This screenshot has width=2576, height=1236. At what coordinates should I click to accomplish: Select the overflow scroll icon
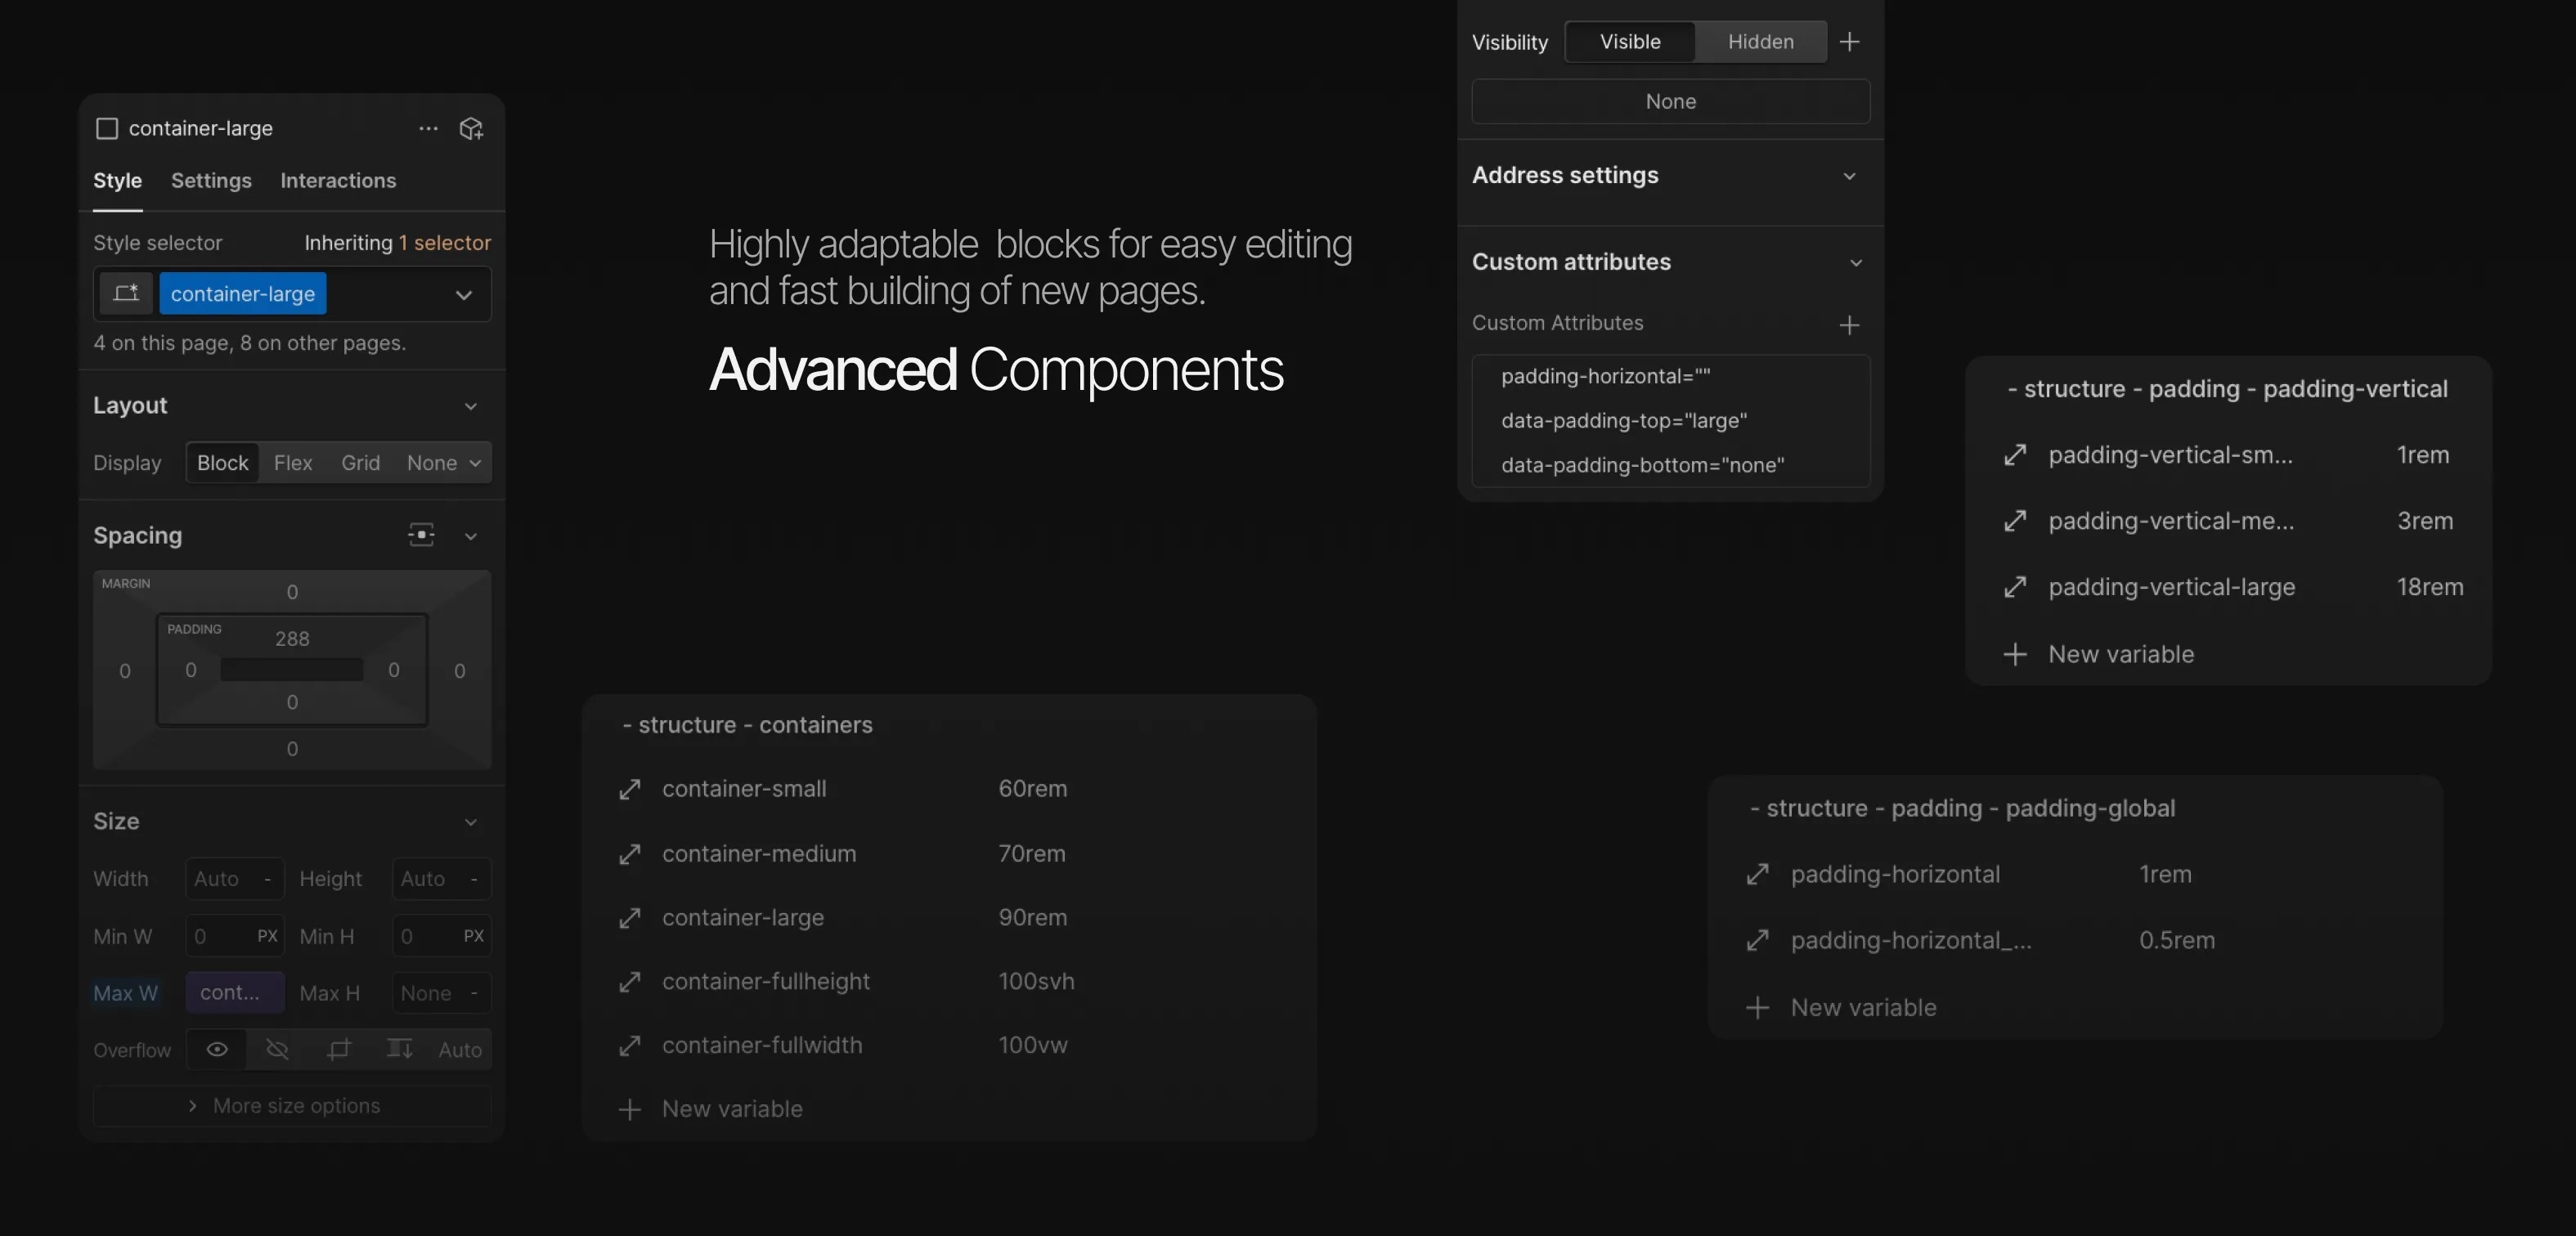(x=399, y=1049)
